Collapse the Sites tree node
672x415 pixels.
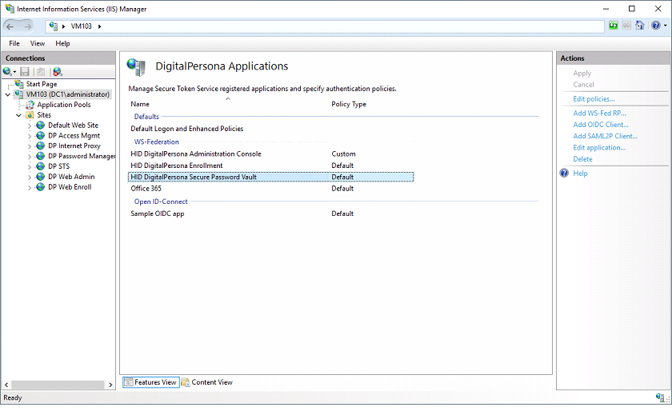coord(18,115)
